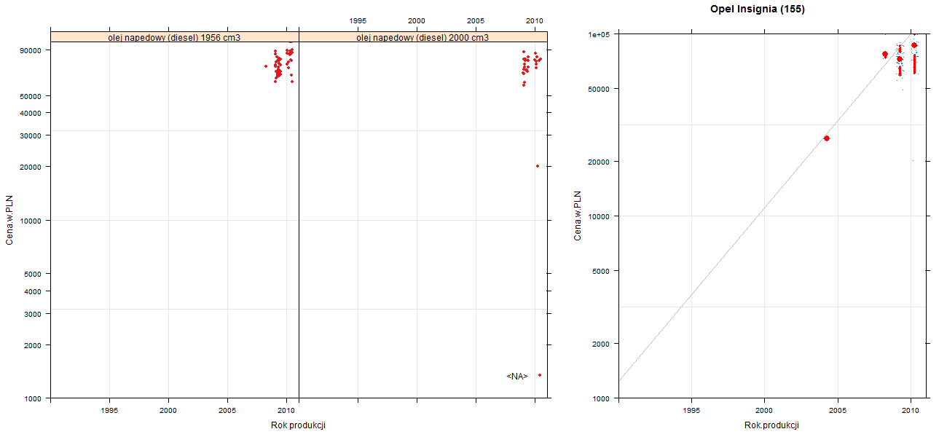Screen dimensions: 947x437
Task: Click the 2000 year label above the 2000 cm3 panel
Action: point(417,20)
